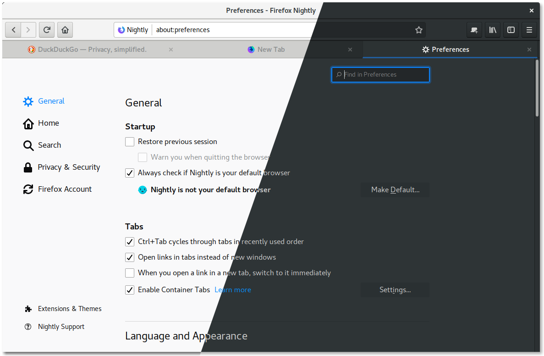Click the Make Default... button
Image resolution: width=544 pixels, height=356 pixels.
[x=395, y=190]
